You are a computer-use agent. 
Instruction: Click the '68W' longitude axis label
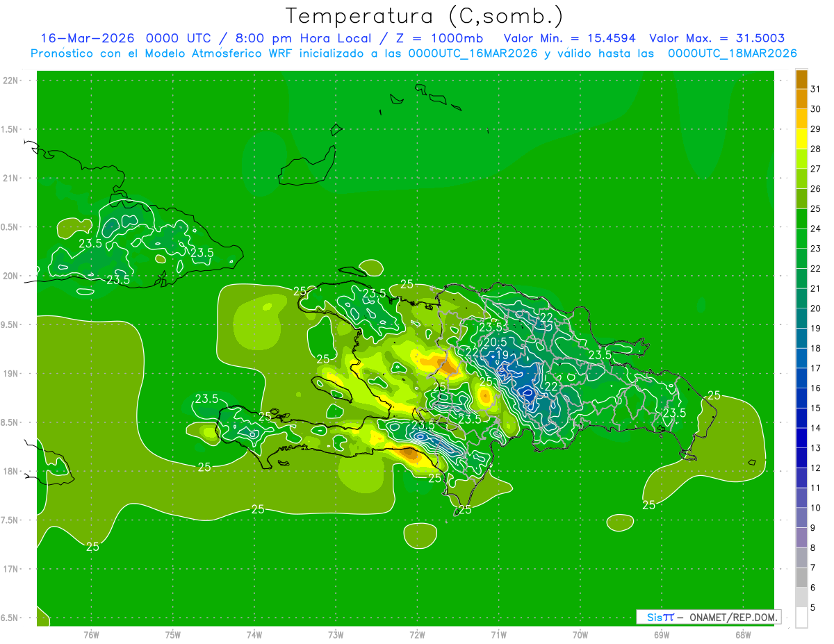[743, 634]
